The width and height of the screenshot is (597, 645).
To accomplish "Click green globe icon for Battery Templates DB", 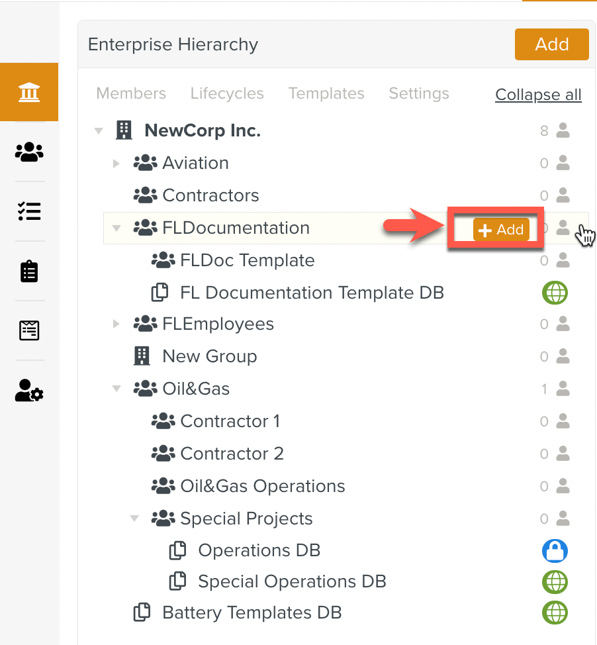I will point(555,613).
